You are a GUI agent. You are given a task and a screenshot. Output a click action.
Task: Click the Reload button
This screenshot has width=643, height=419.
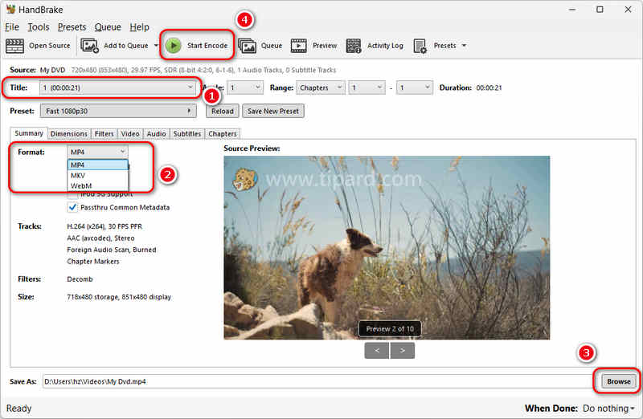point(223,111)
